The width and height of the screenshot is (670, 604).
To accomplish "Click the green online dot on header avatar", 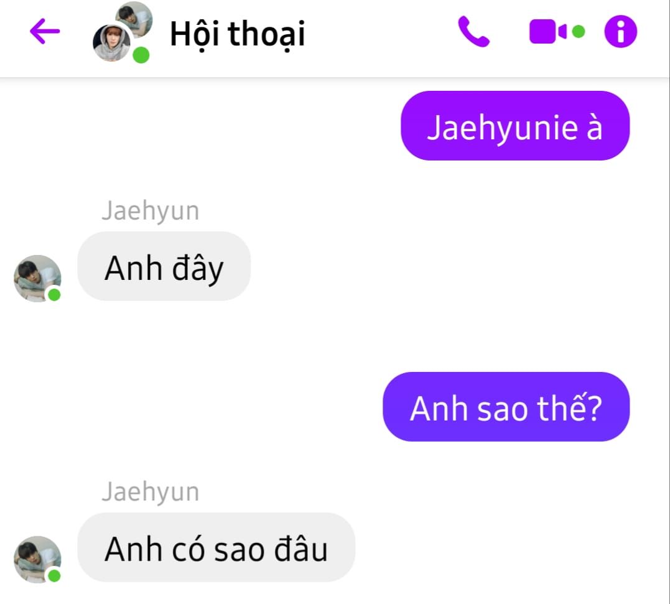I will [x=141, y=55].
